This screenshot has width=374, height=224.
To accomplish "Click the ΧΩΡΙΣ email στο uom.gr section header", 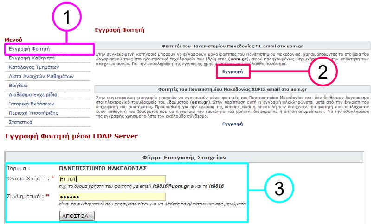I will 232,89.
